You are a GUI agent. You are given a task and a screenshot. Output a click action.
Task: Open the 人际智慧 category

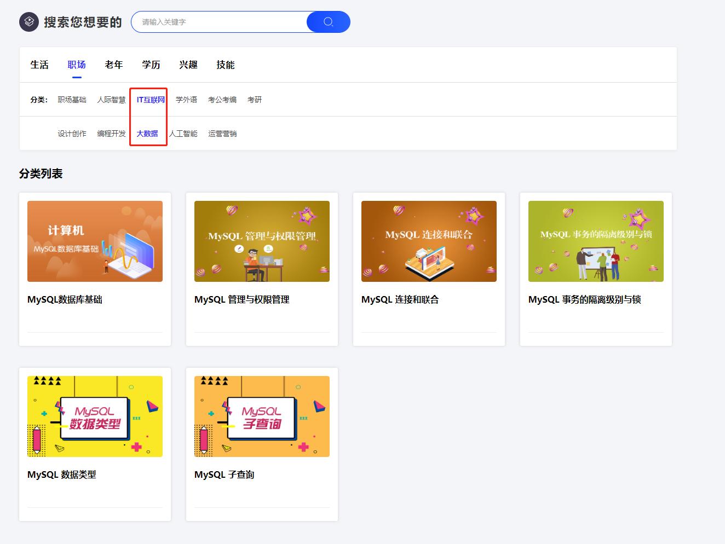tap(111, 100)
